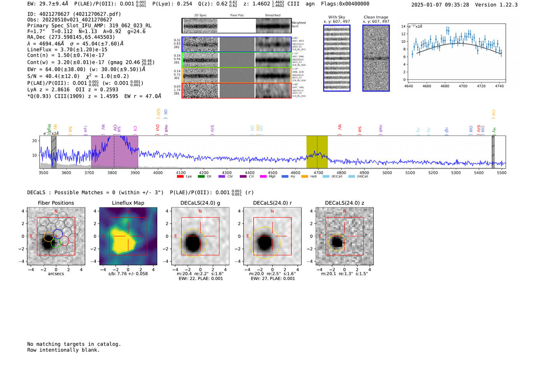Click the 'LyA z = 2.8616' redshift text

[x=48, y=90]
